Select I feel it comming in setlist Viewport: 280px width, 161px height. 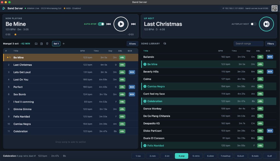pos(71,102)
